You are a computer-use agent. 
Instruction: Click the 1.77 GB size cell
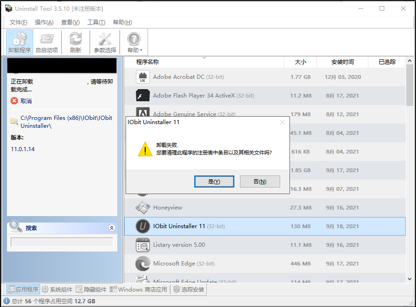pos(301,77)
